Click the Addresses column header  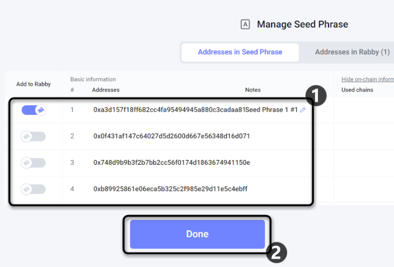coord(106,90)
